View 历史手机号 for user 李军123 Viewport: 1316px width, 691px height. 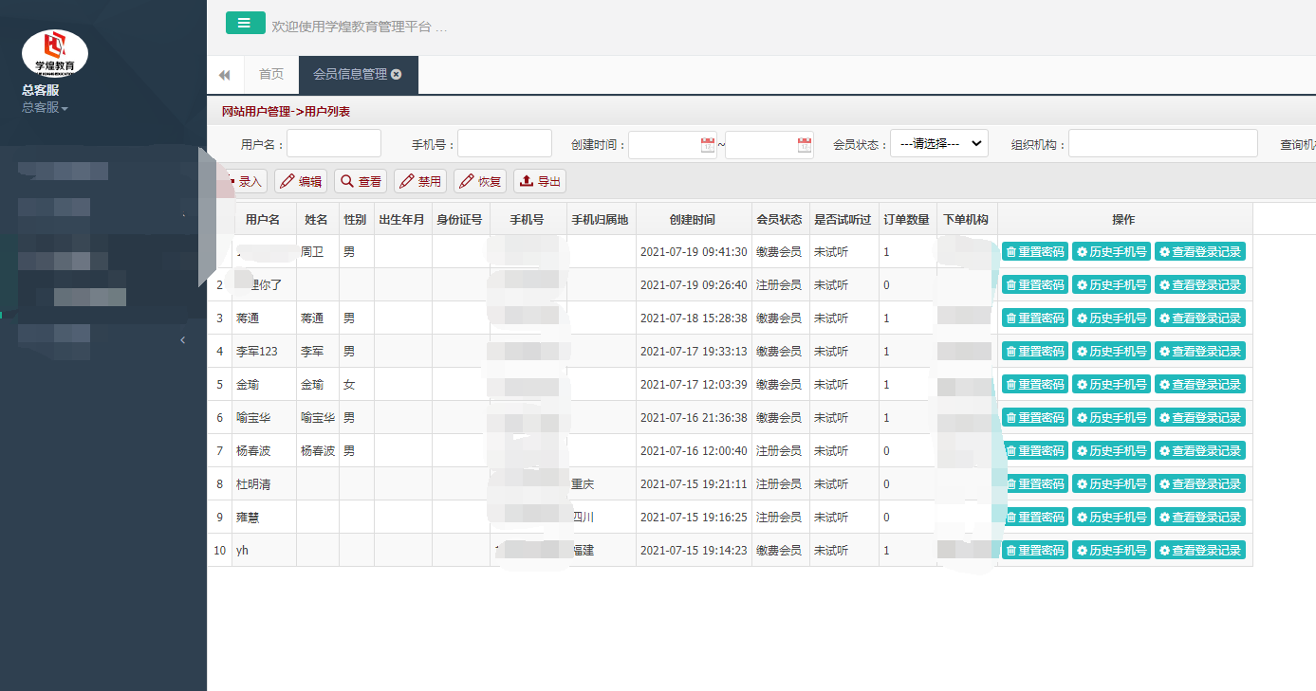coord(1111,352)
